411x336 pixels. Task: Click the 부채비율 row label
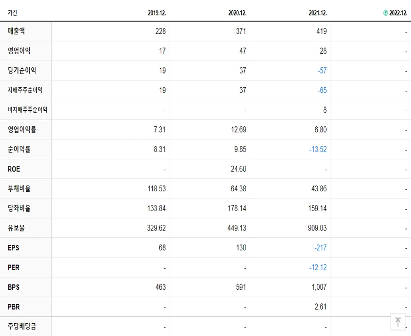(x=19, y=188)
